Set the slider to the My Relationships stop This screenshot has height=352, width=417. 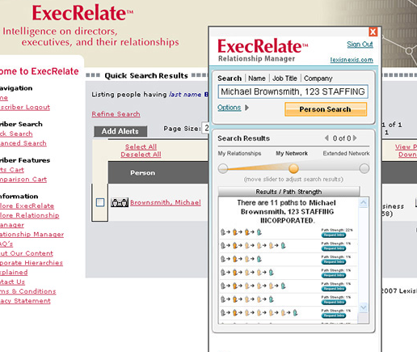(223, 168)
